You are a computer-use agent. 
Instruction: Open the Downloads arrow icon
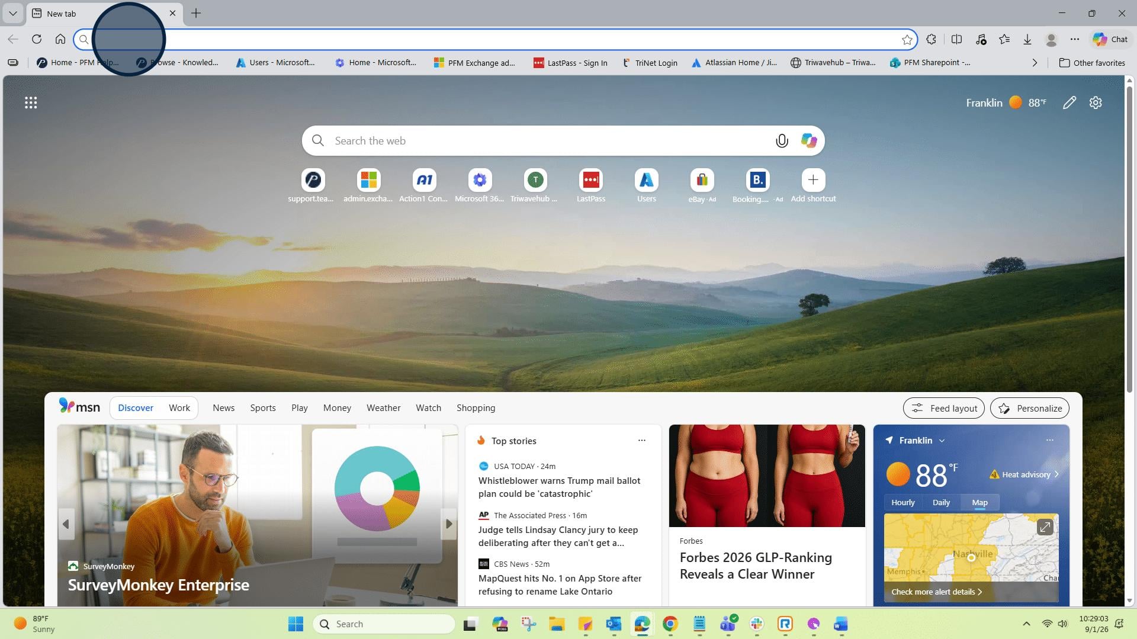pyautogui.click(x=1027, y=39)
